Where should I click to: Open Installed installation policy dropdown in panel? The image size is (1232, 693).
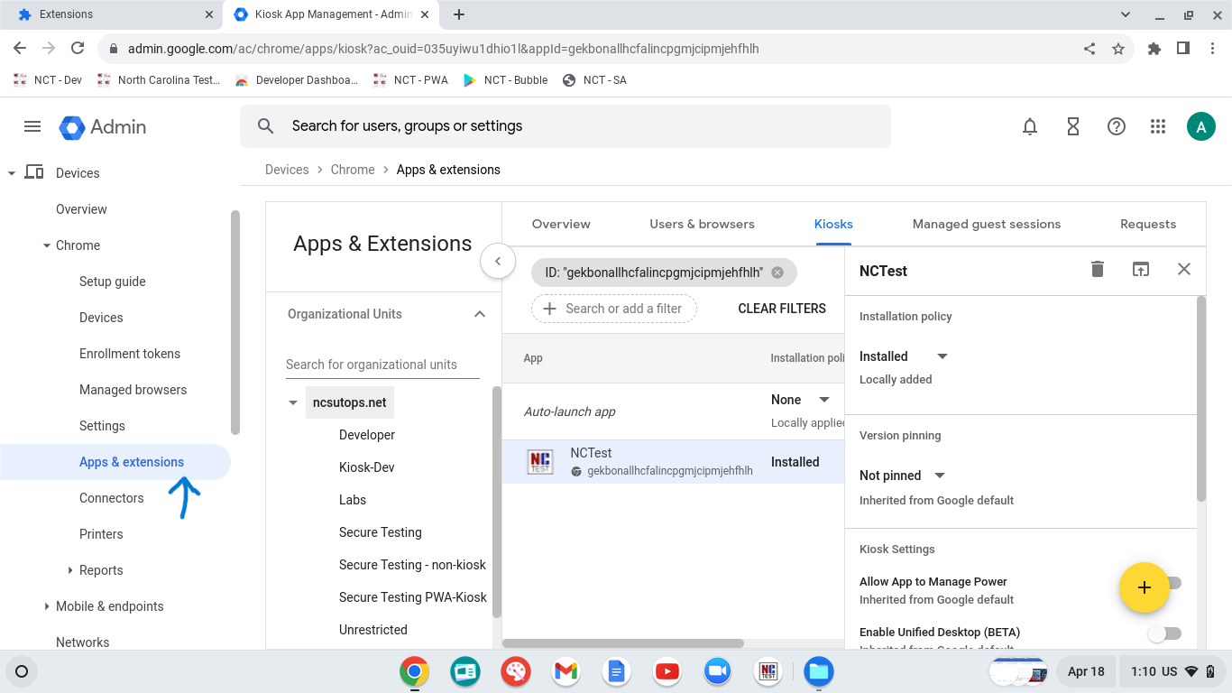pos(905,356)
